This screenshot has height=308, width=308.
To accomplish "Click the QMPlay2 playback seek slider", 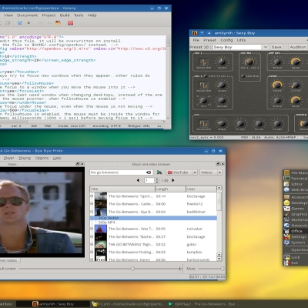I will [x=101, y=269].
